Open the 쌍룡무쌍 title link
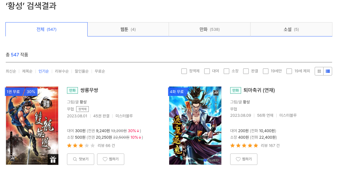Viewport: 337px width, 176px height. point(89,90)
